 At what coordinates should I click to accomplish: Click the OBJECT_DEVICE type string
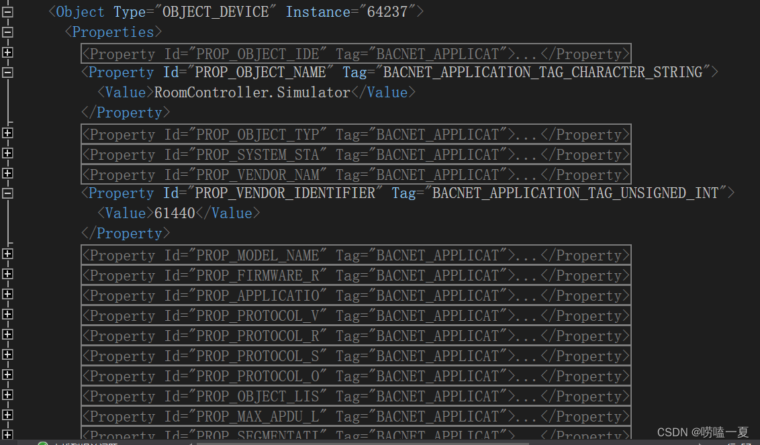[x=216, y=11]
